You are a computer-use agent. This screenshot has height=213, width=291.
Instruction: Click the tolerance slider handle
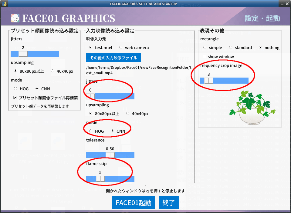point(110,155)
